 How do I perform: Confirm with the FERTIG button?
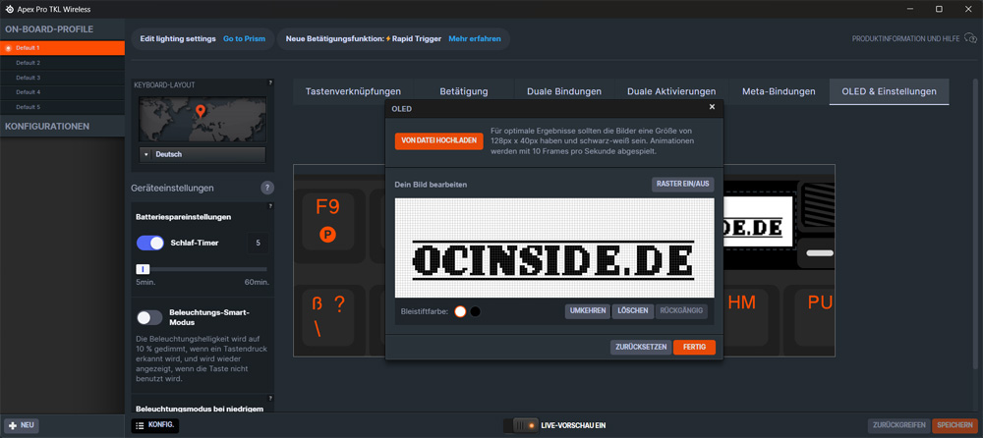(x=694, y=347)
